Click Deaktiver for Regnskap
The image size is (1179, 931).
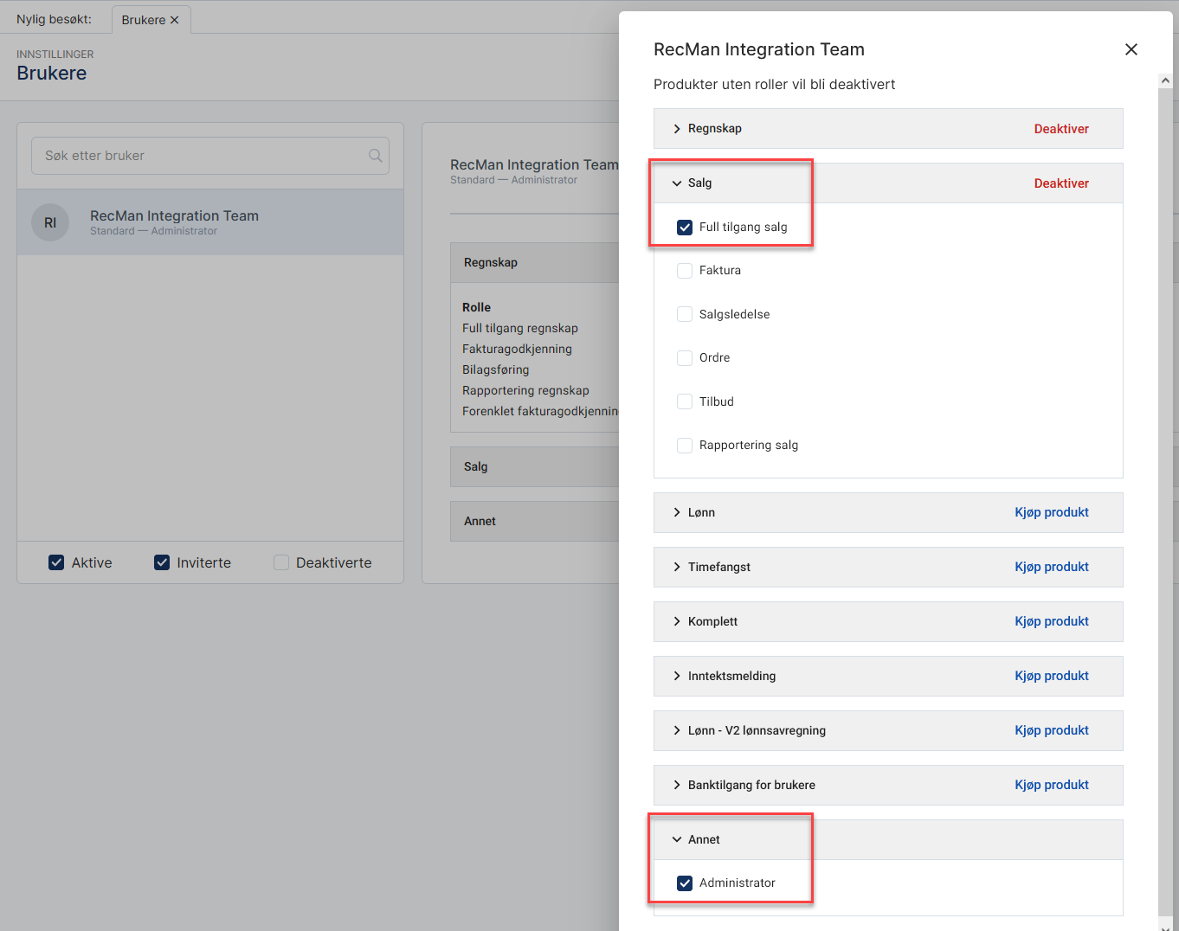pos(1061,129)
